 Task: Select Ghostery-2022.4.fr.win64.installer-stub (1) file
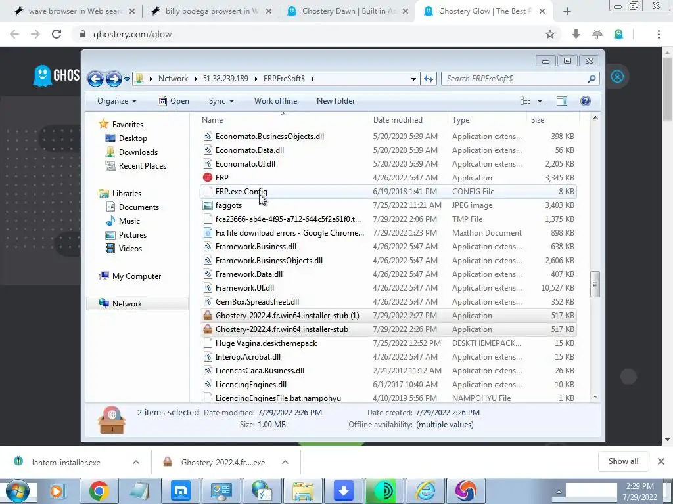[388, 316]
